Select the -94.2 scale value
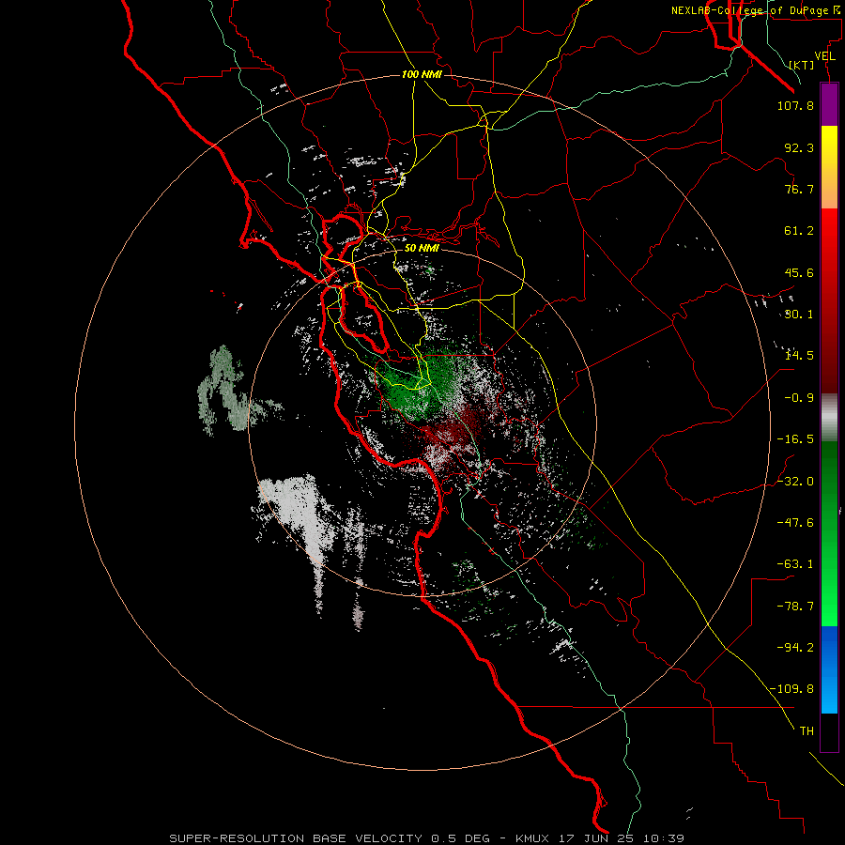Screen dimensions: 845x845 click(795, 648)
